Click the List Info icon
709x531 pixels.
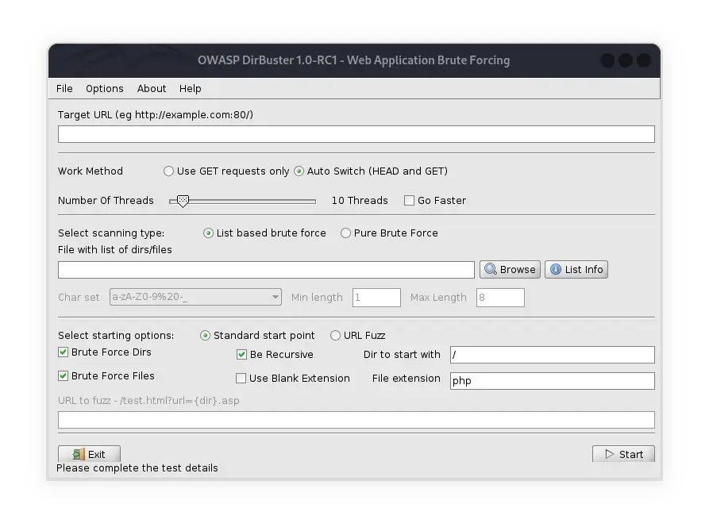[x=554, y=270]
